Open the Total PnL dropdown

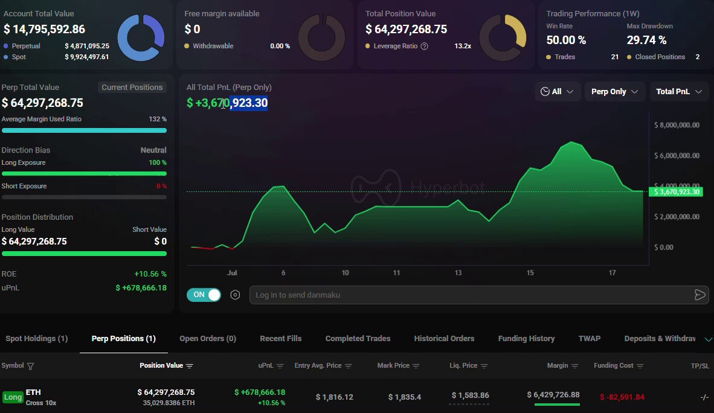[679, 92]
